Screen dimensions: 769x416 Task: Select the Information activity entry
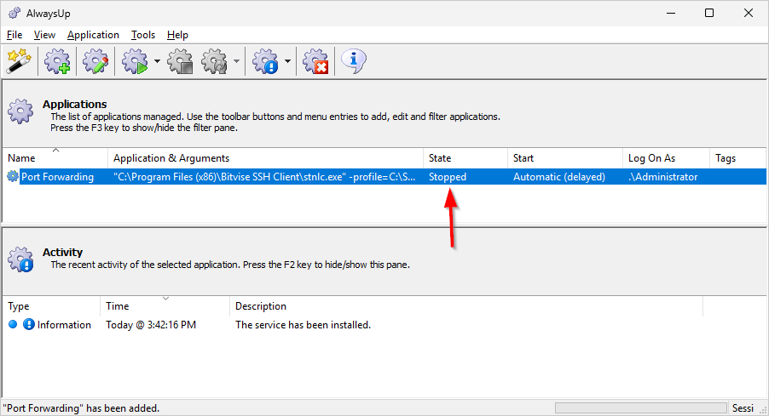[64, 324]
